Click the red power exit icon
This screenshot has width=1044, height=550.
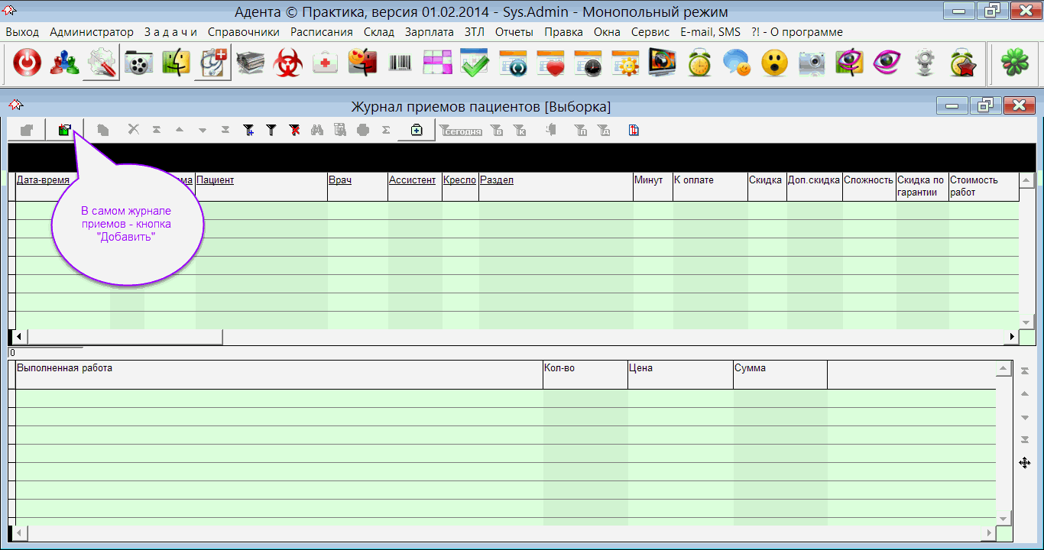[x=28, y=64]
